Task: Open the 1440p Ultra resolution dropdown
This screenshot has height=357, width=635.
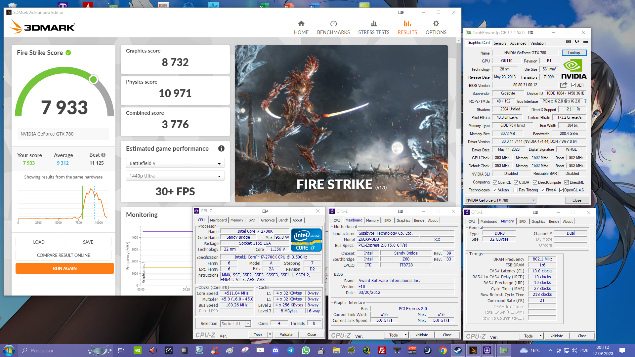Action: pos(175,176)
